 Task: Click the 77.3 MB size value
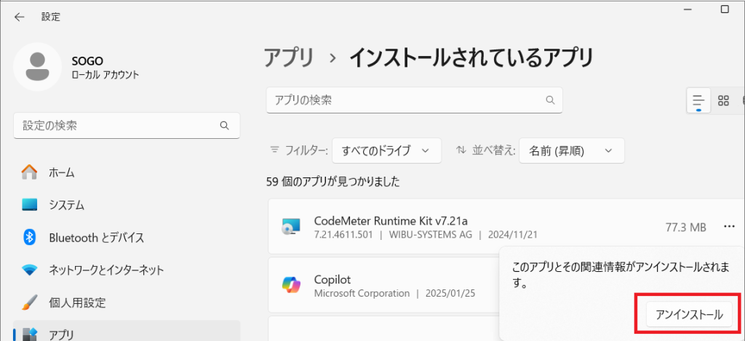click(685, 227)
